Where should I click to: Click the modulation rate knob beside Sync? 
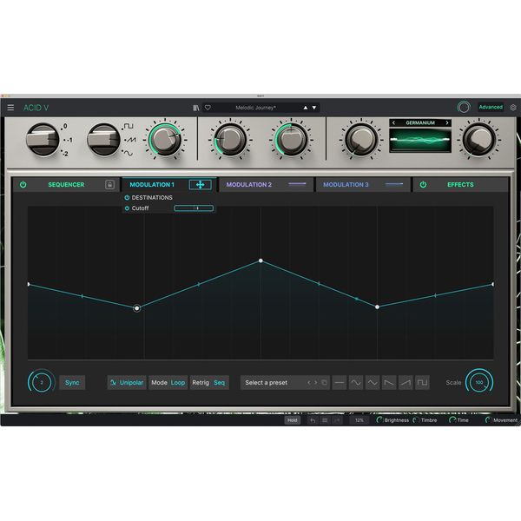(42, 382)
